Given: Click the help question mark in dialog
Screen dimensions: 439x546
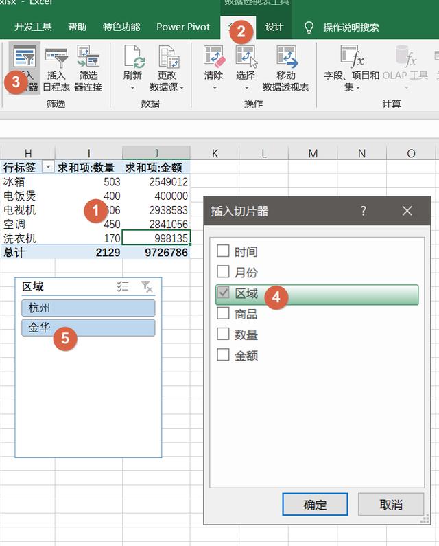Looking at the screenshot, I should [363, 211].
